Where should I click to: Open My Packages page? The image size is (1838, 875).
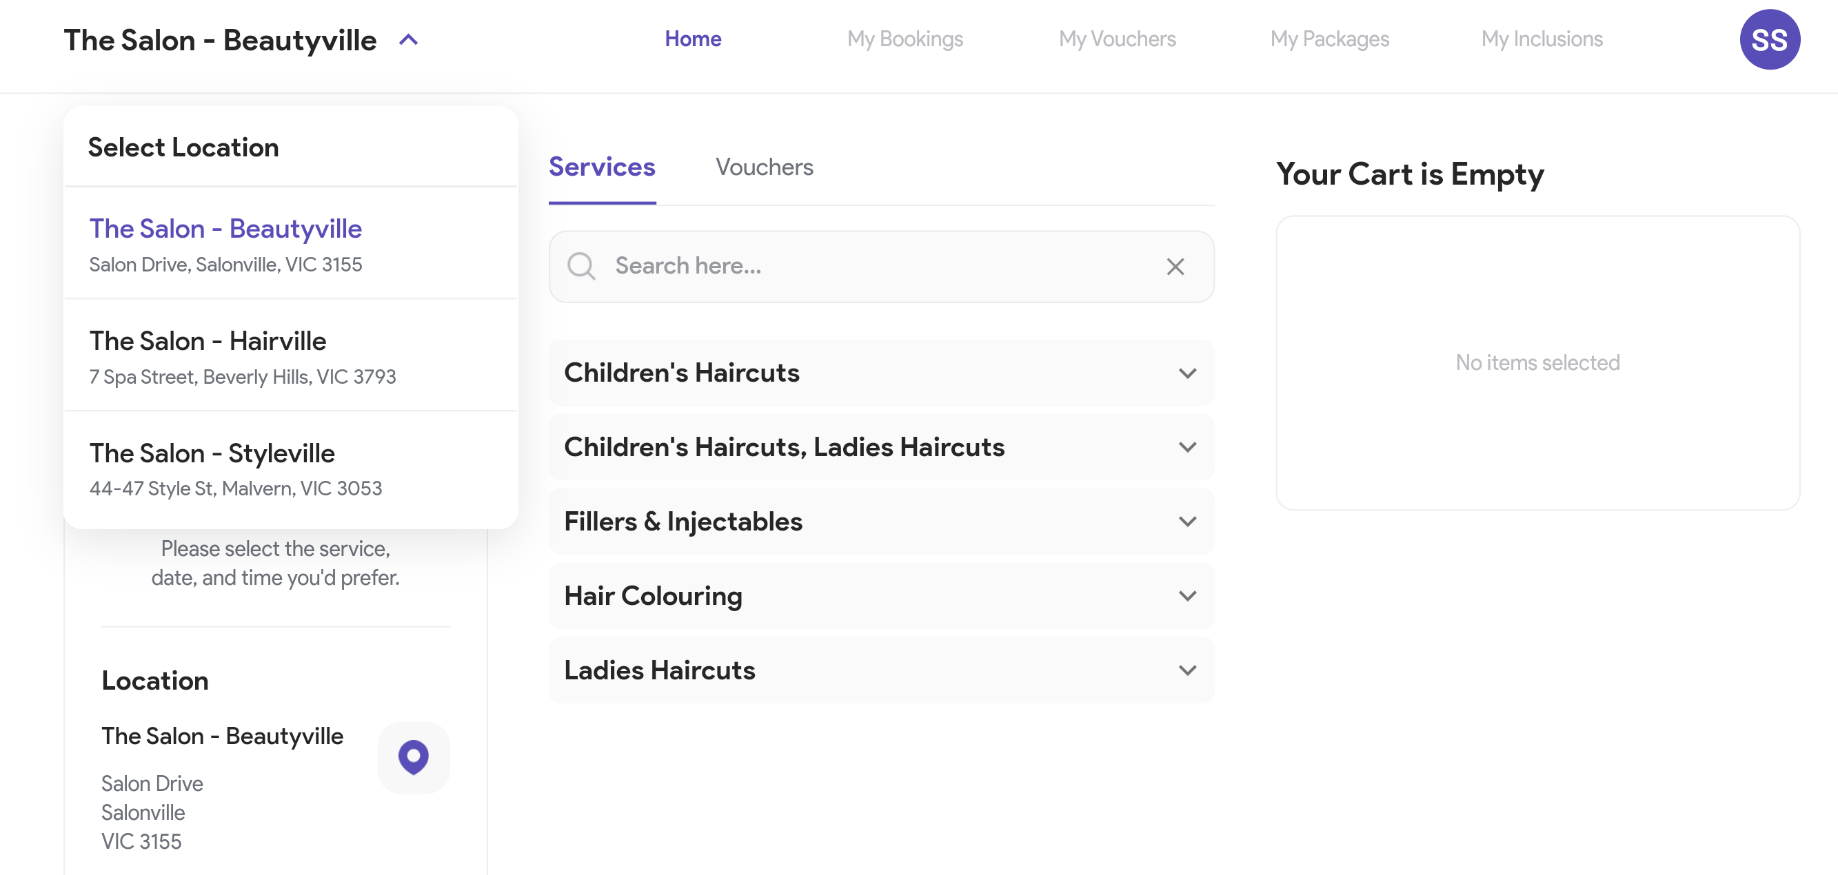click(x=1329, y=39)
